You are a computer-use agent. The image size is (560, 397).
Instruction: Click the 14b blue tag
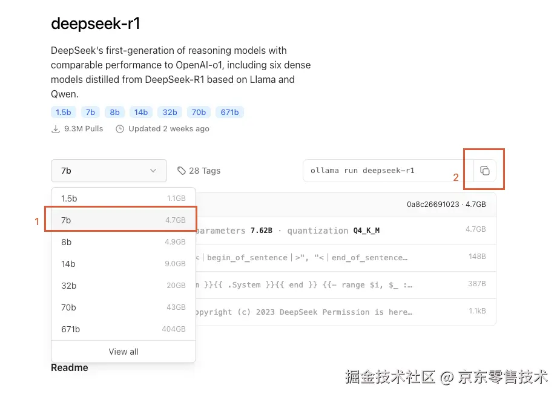tap(140, 112)
